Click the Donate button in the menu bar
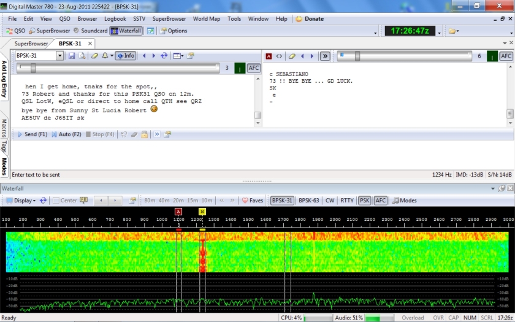Image resolution: width=515 pixels, height=322 pixels. point(310,19)
